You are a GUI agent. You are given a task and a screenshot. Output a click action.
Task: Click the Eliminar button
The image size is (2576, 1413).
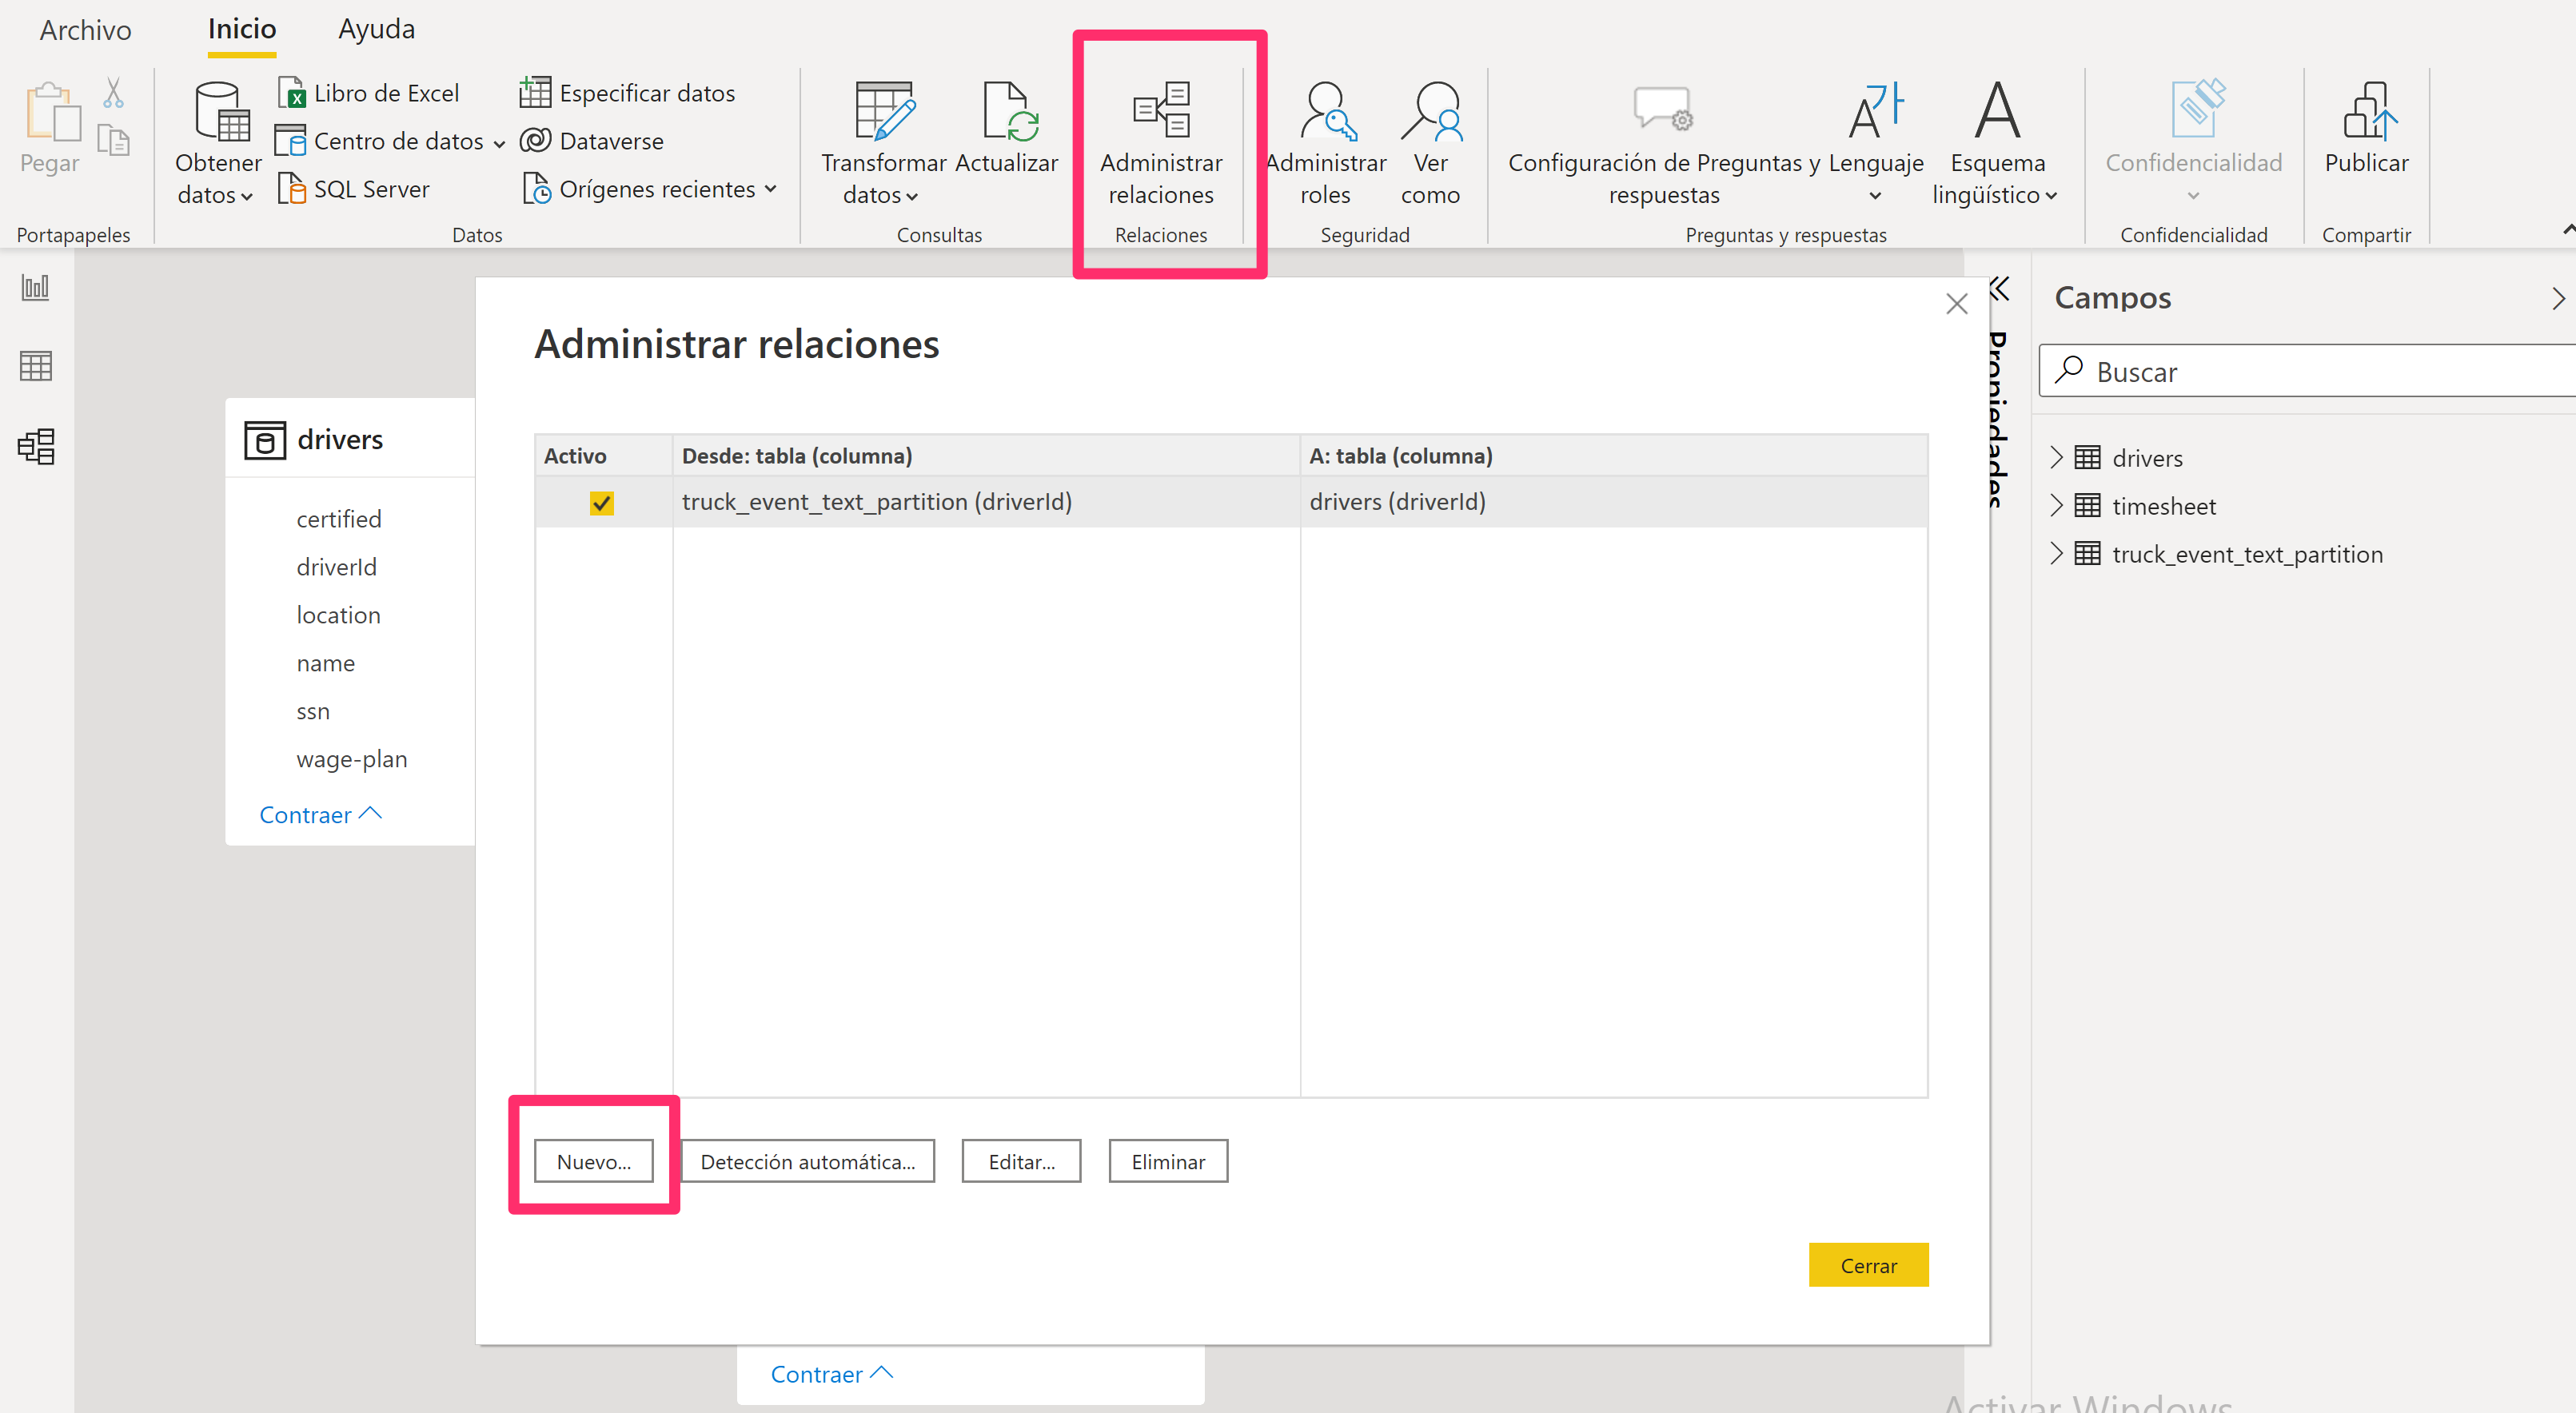pos(1168,1161)
